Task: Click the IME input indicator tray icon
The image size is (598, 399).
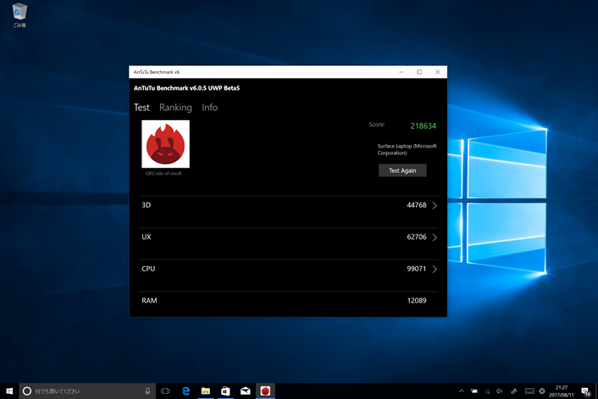Action: coord(542,391)
